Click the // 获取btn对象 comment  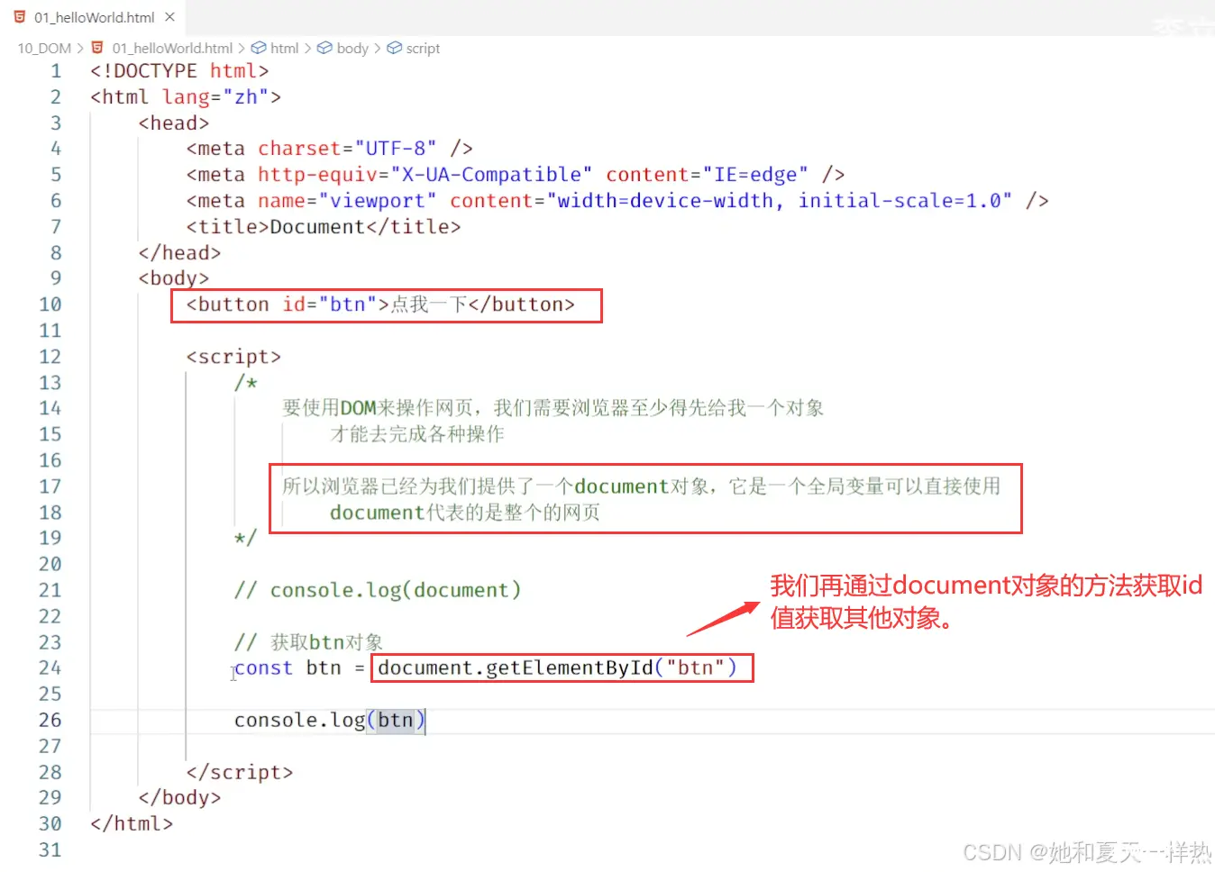309,642
